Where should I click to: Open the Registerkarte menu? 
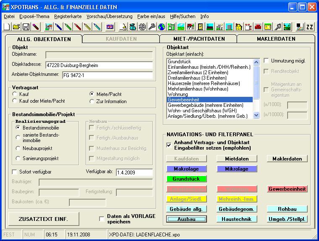[68, 16]
